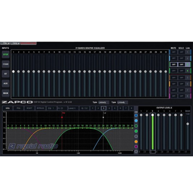Click graphic EQ band 16 slider handle
The image size is (193, 193).
tap(90, 71)
